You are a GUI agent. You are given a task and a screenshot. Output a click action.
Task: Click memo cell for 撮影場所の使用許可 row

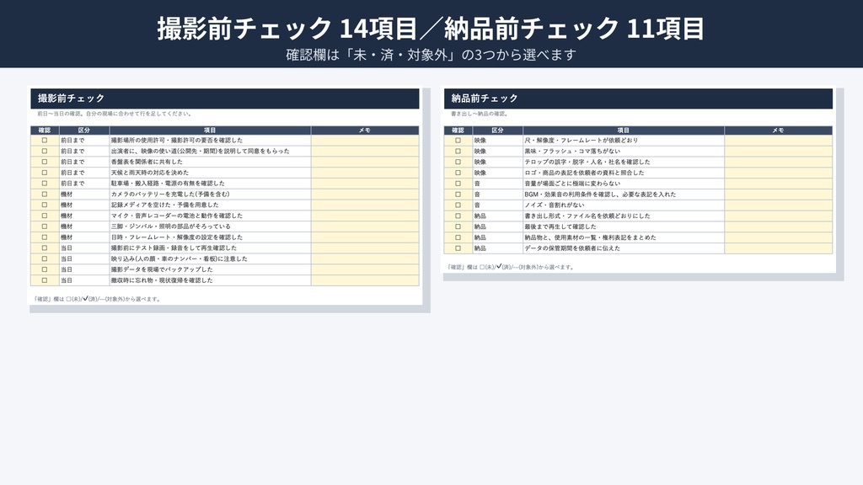click(x=365, y=141)
